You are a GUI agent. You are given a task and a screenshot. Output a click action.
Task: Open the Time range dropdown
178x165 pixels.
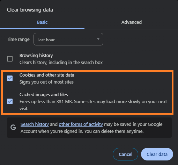click(x=68, y=39)
